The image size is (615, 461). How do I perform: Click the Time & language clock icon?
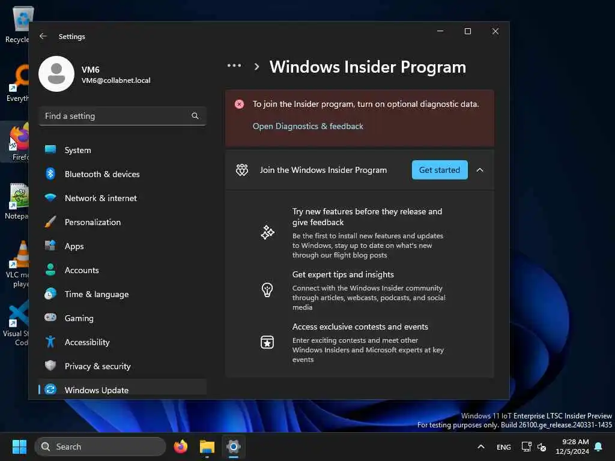click(50, 294)
